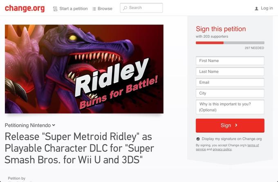The image size is (278, 182).
Task: Click the Log in person icon
Action: click(x=256, y=9)
